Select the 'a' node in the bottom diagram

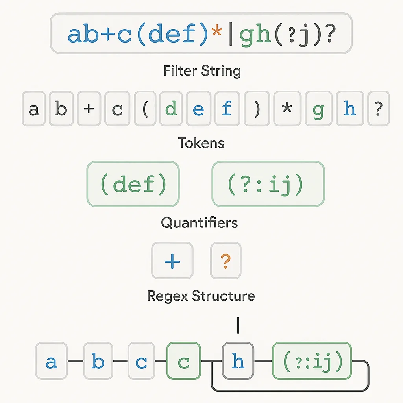51,361
